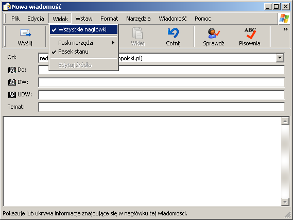Click the Wyślij send toolbar button

coord(25,37)
